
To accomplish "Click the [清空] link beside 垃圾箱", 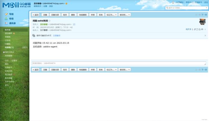I will point(25,47).
